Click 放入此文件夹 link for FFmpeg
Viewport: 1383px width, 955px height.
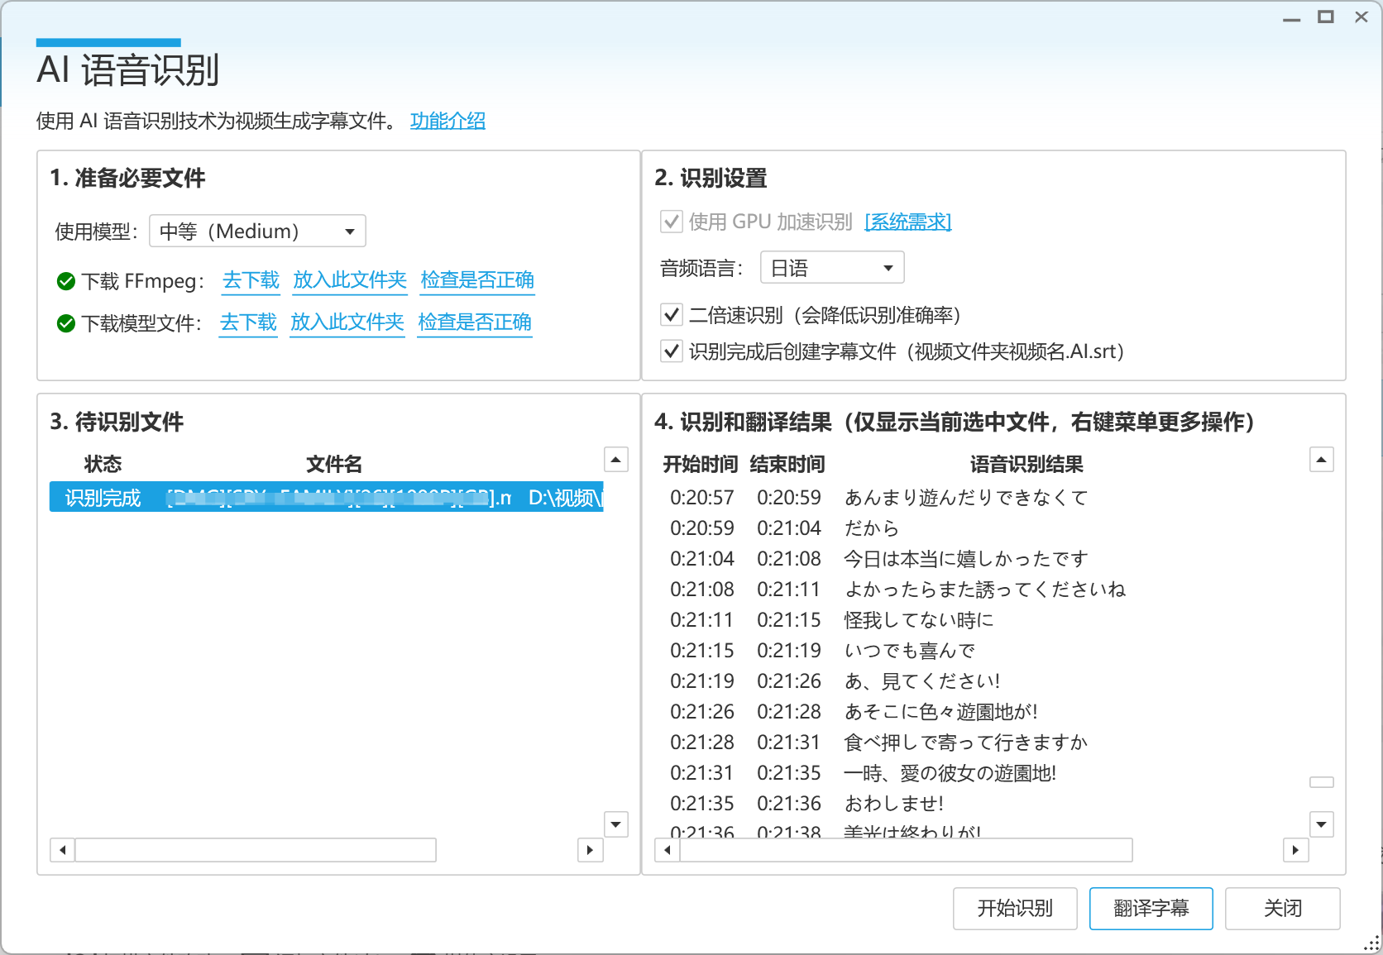(x=350, y=280)
